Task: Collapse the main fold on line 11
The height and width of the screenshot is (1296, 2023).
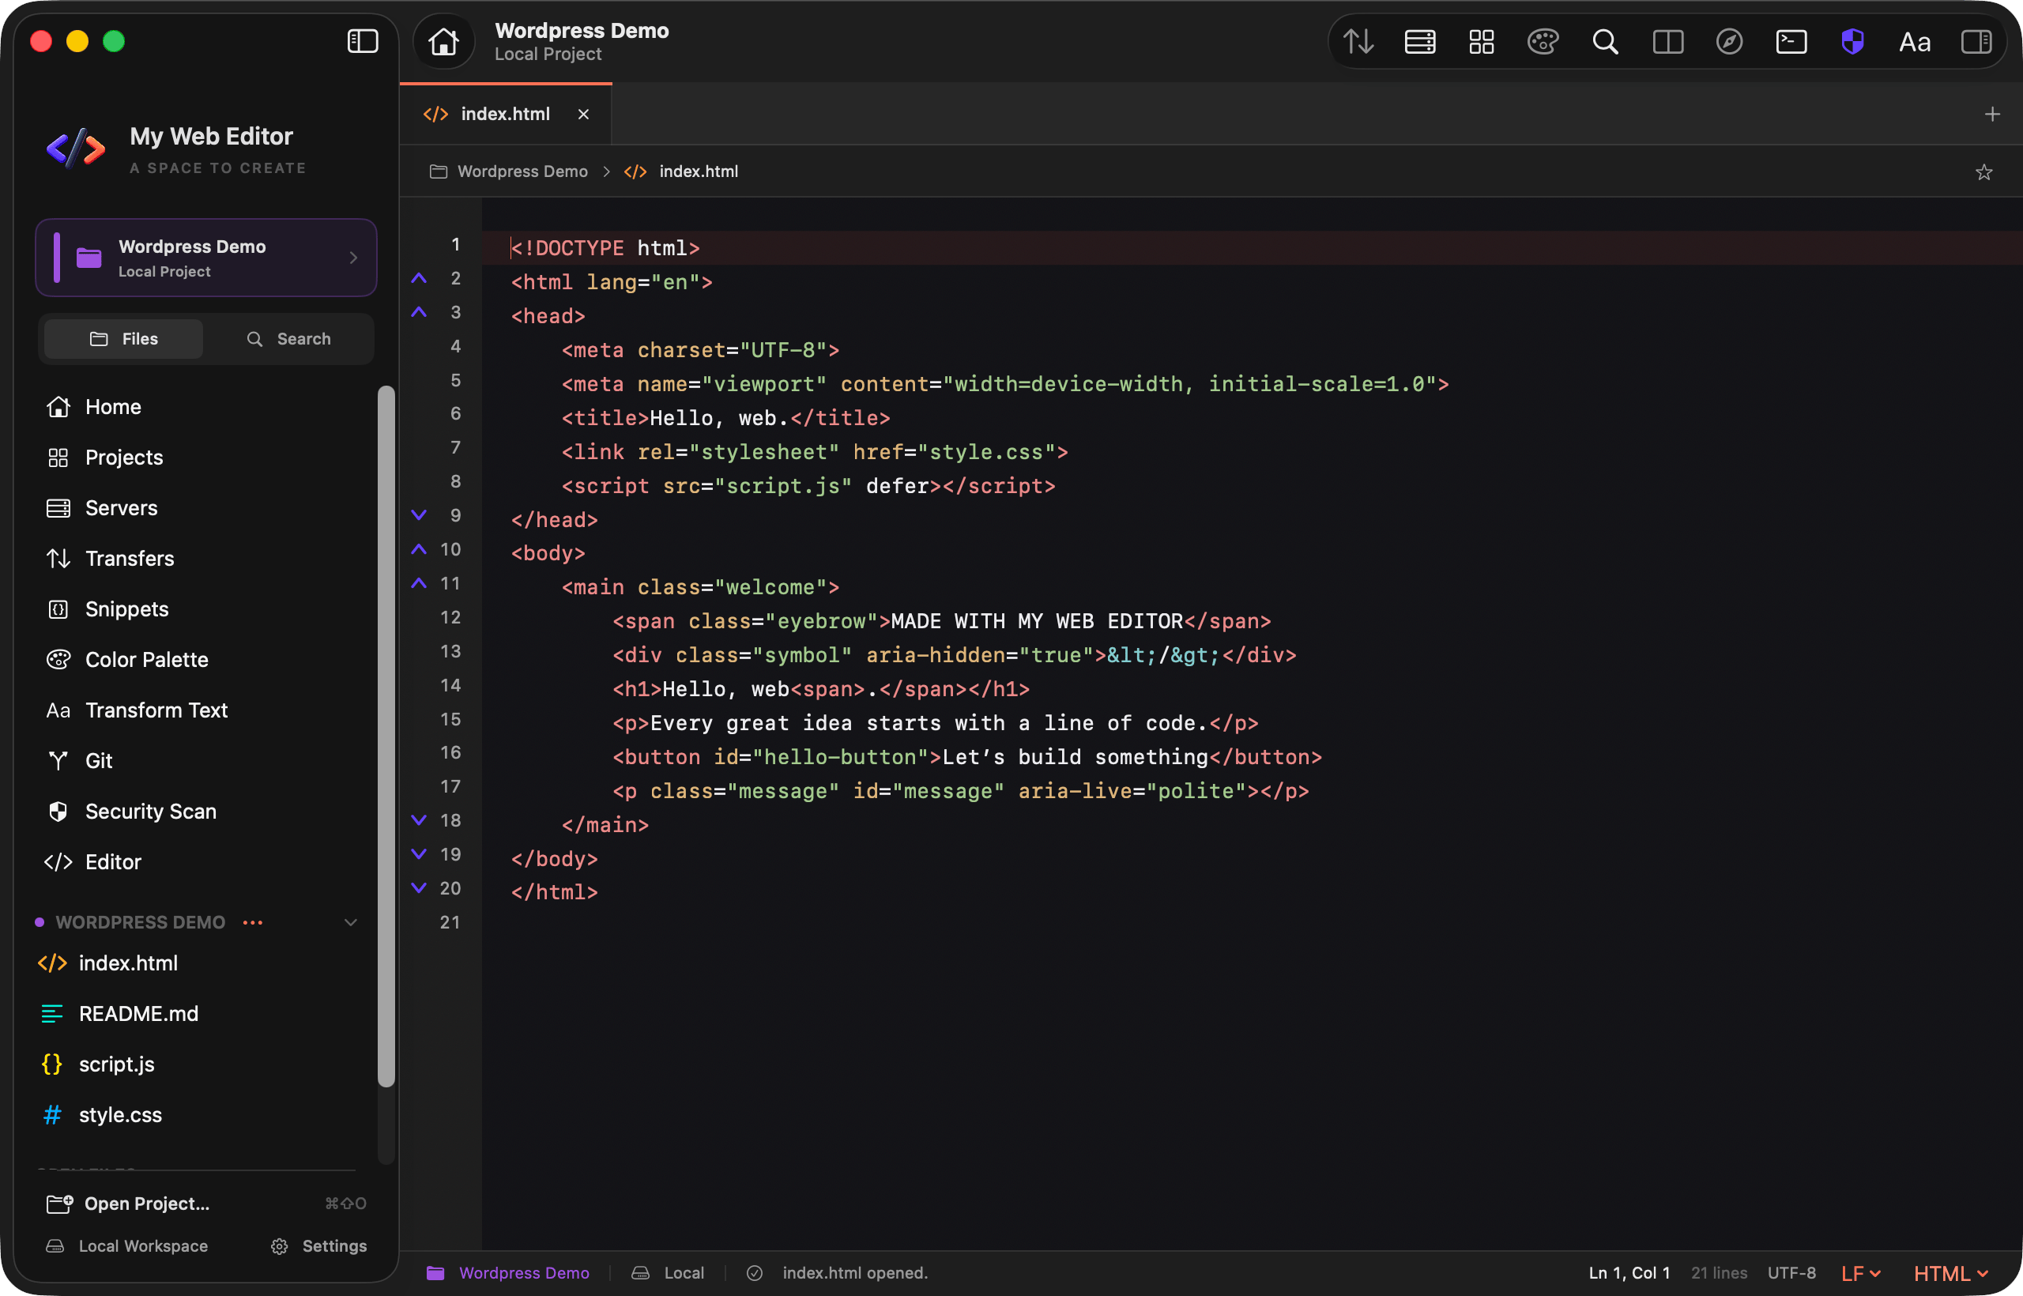Action: (419, 583)
